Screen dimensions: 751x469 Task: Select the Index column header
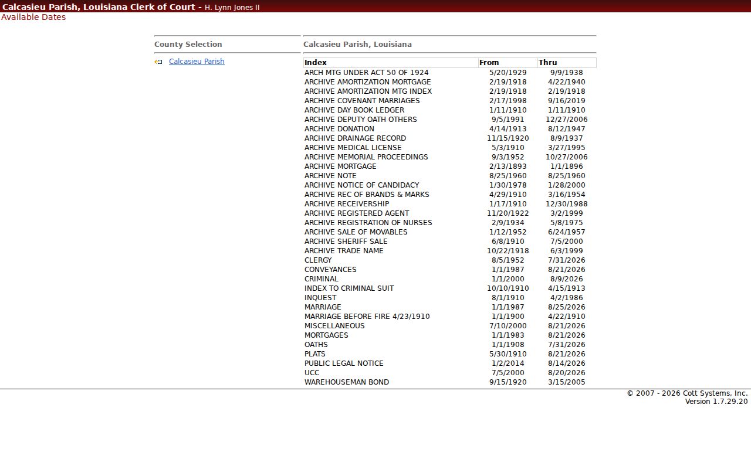391,63
